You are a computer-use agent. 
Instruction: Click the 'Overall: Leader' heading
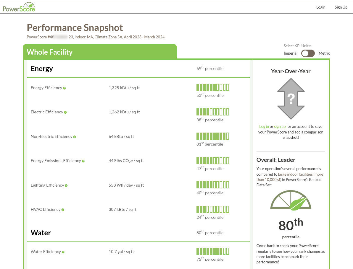276,160
